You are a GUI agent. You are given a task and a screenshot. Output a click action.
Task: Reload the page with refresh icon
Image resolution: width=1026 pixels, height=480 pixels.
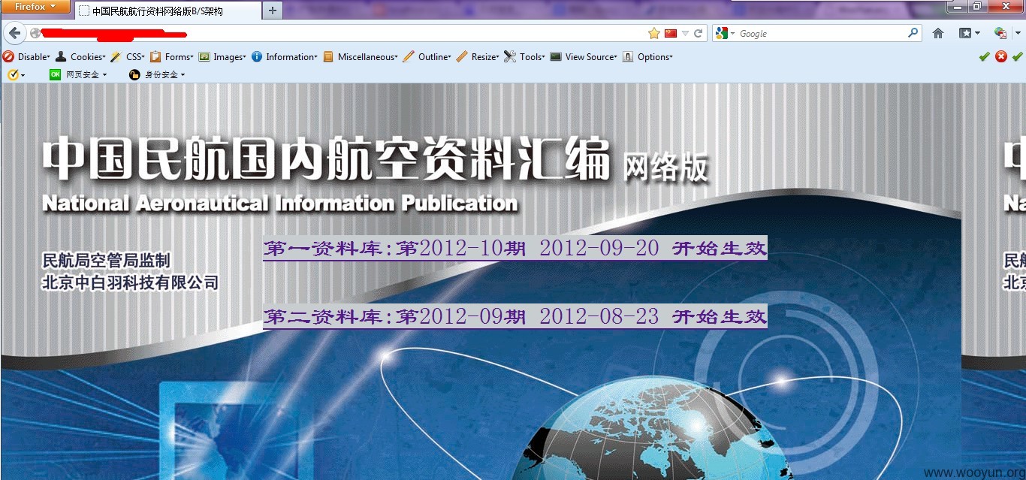coord(698,33)
